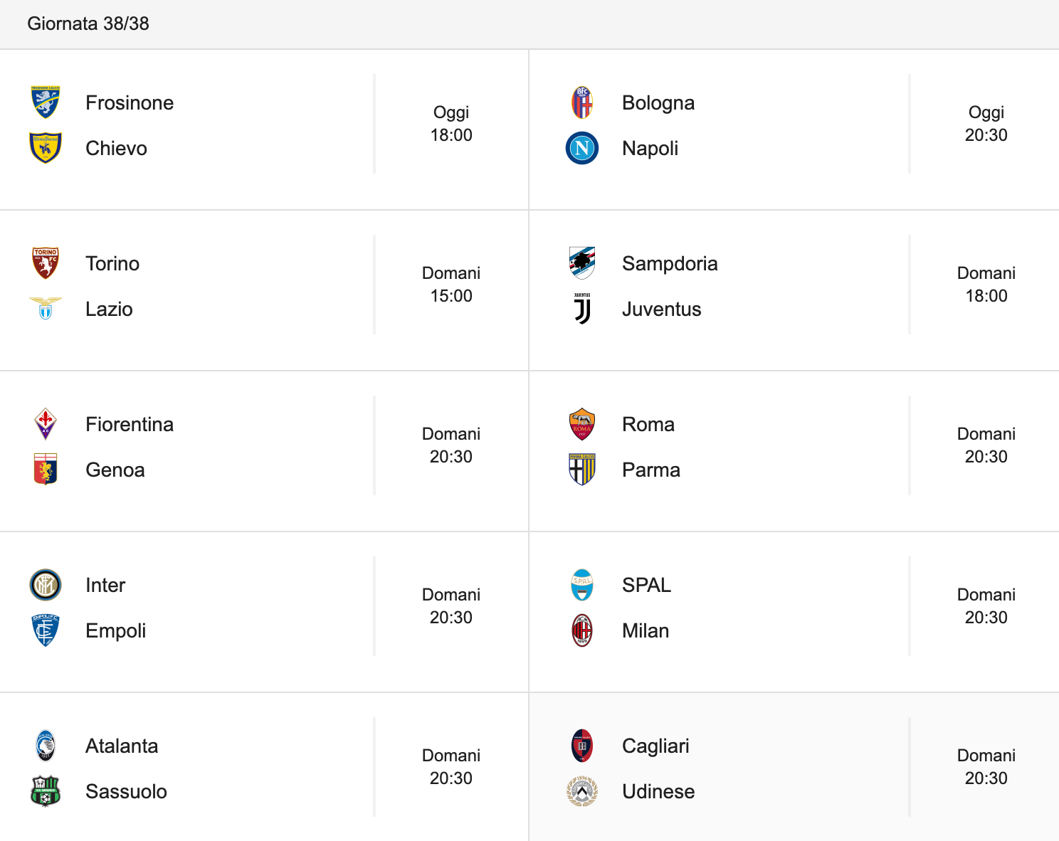Select Torino match time Domani 15:00
The height and width of the screenshot is (841, 1059).
(x=451, y=285)
